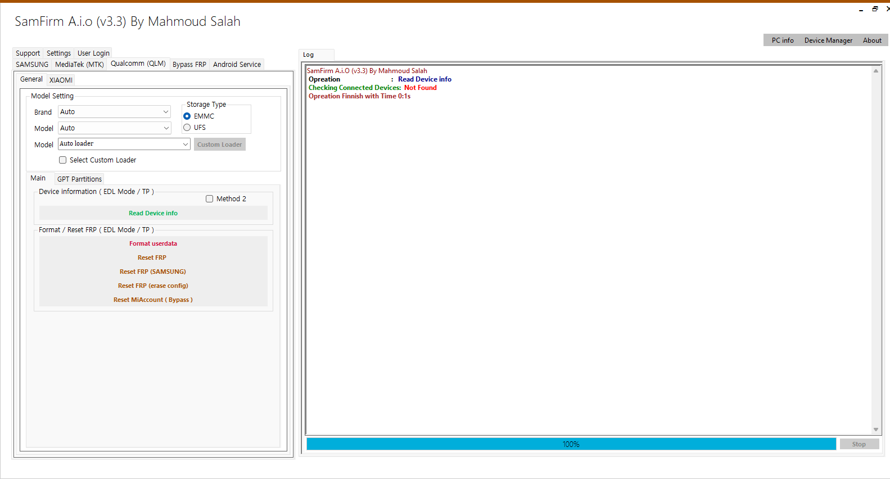Open the Support tab
The width and height of the screenshot is (890, 479).
coord(28,53)
